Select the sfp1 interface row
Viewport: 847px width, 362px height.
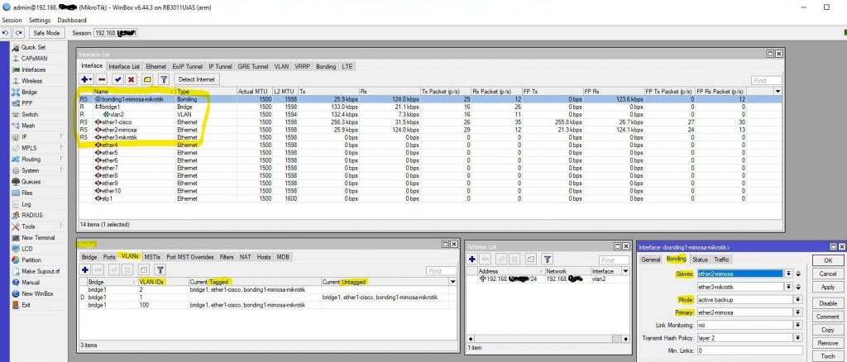coord(430,198)
